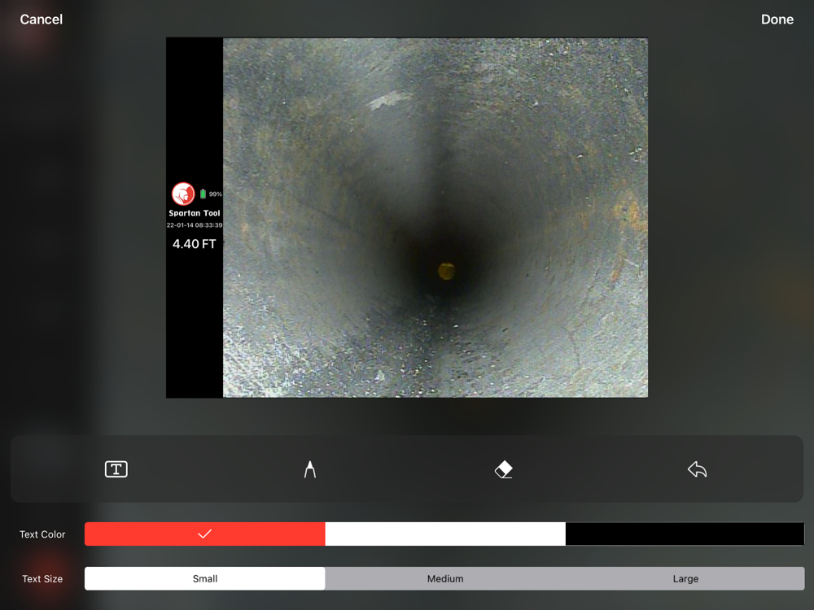
Task: Select the pen drawing tool
Action: coord(310,469)
